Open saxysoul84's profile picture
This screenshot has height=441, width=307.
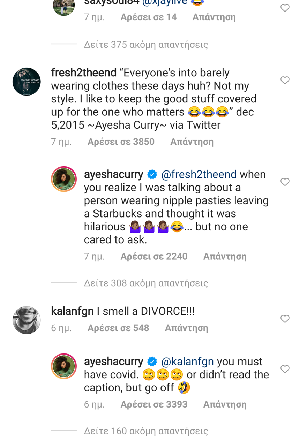(64, 6)
